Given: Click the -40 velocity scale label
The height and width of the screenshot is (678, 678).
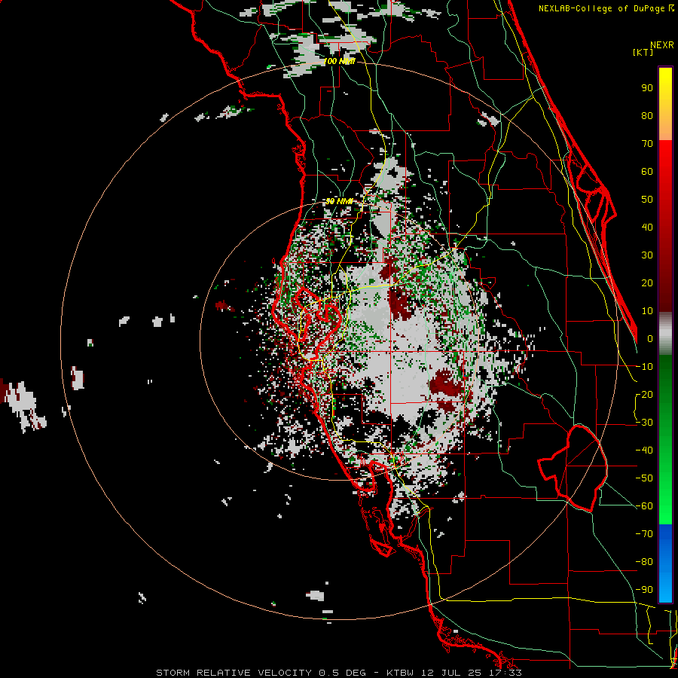Looking at the screenshot, I should coord(644,450).
